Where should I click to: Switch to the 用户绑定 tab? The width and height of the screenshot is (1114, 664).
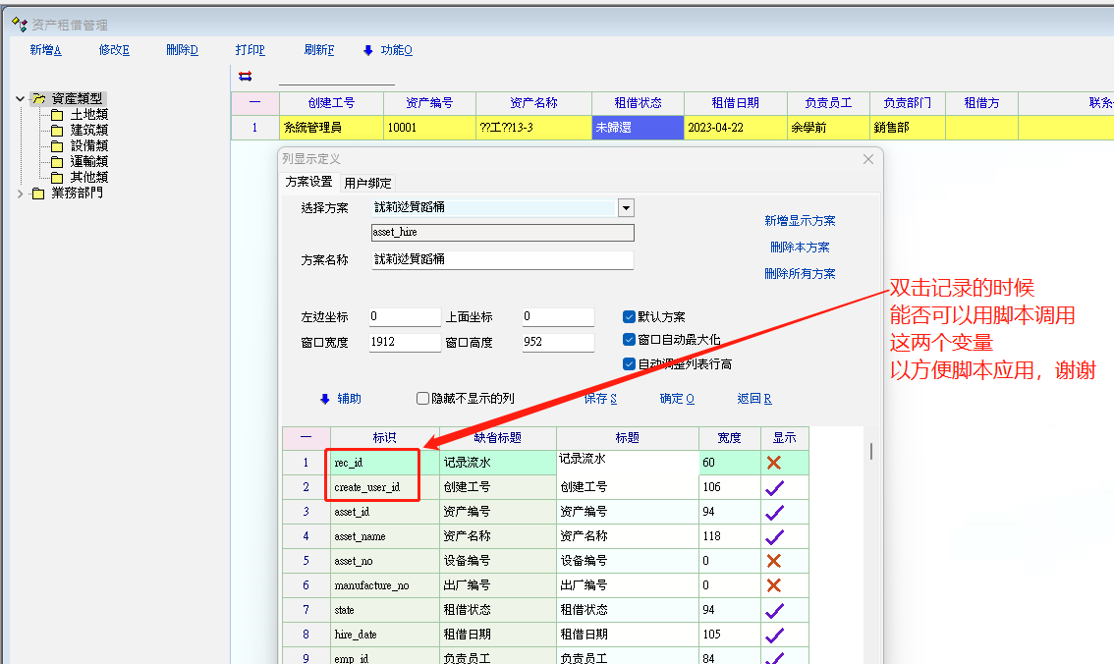pyautogui.click(x=367, y=183)
